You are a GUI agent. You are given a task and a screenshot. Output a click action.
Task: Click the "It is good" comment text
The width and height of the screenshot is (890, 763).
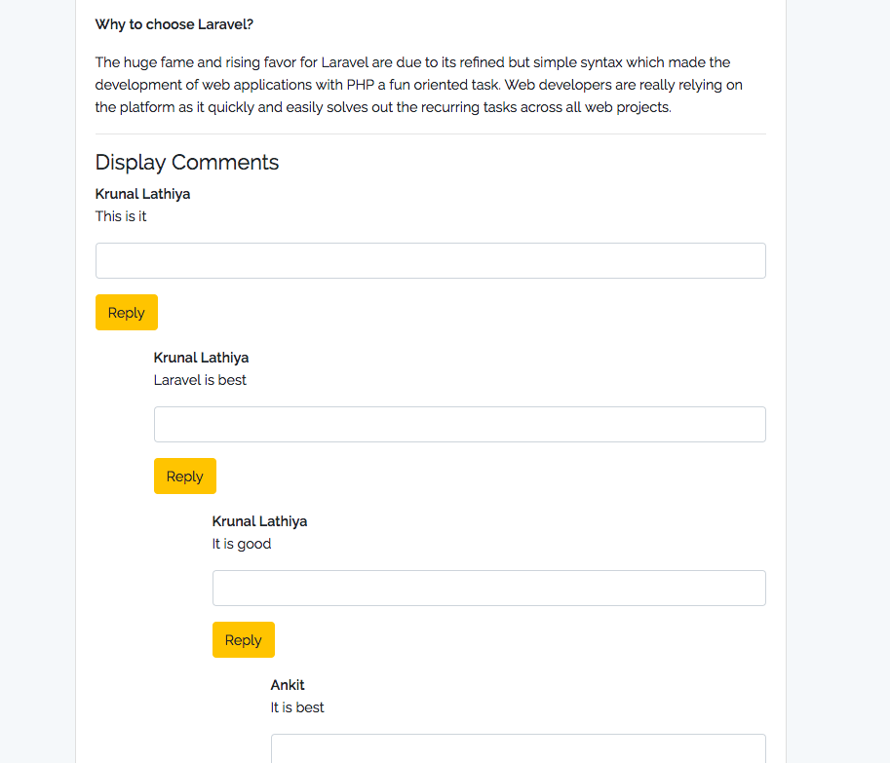(x=242, y=544)
